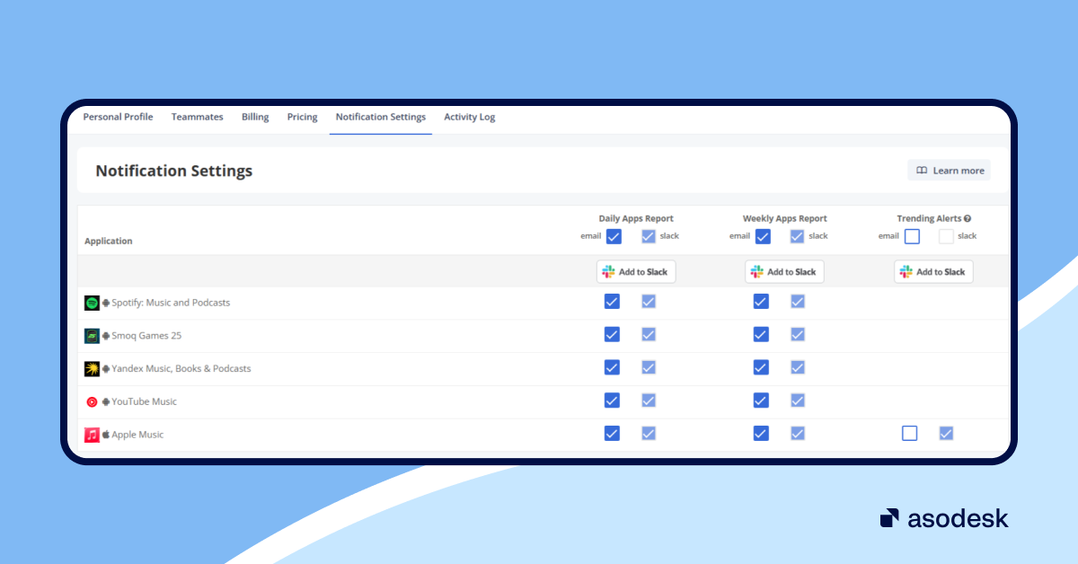Uncheck Weekly Apps Report email for Spotify
The width and height of the screenshot is (1078, 564).
click(761, 301)
